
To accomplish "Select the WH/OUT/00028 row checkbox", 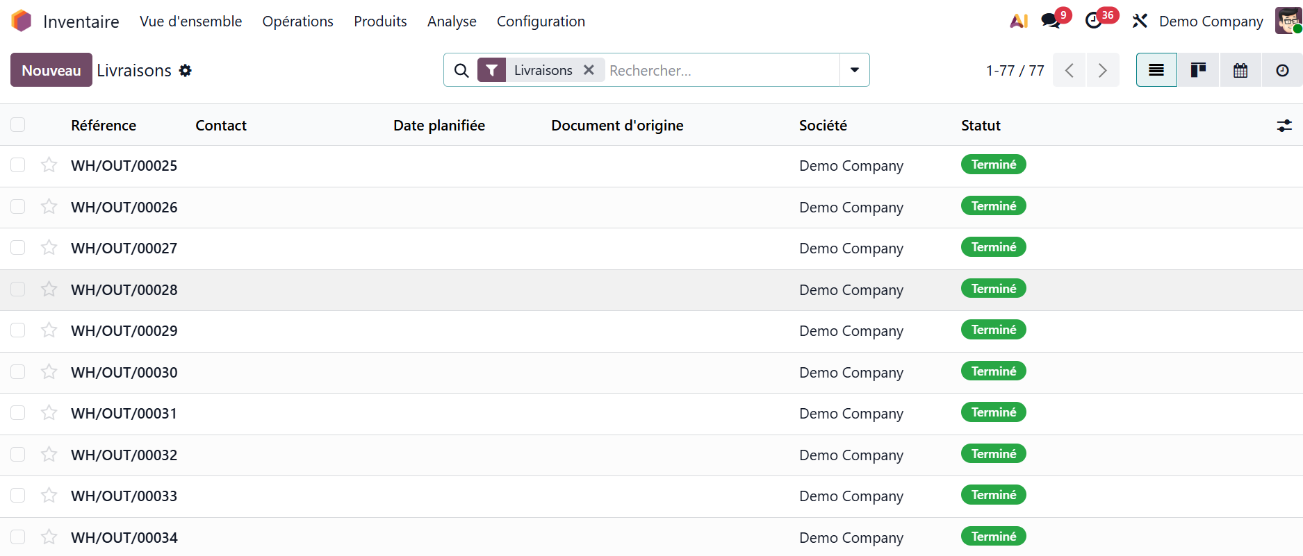I will pyautogui.click(x=18, y=289).
